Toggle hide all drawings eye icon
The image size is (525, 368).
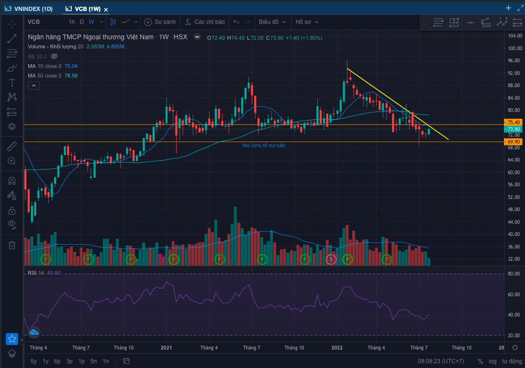[x=11, y=225]
